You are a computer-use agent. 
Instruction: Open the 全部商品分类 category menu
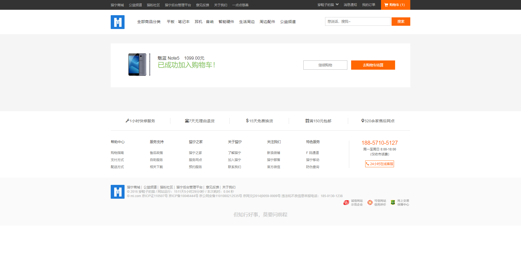click(x=149, y=22)
